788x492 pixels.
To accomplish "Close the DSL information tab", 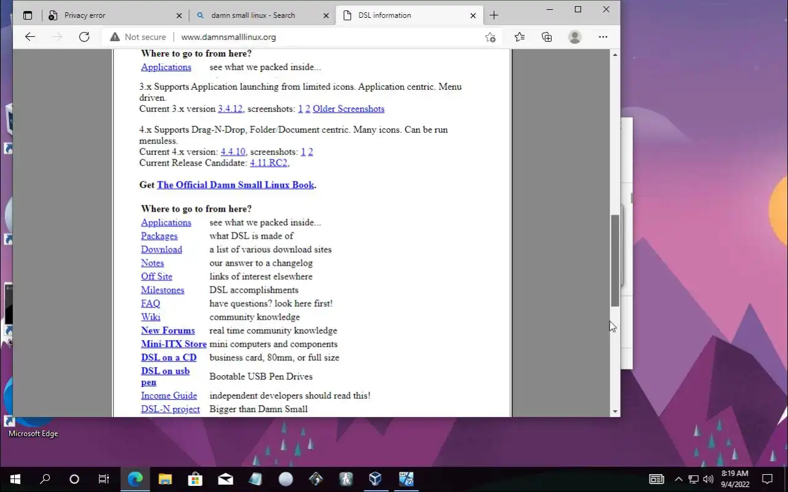I will click(473, 15).
